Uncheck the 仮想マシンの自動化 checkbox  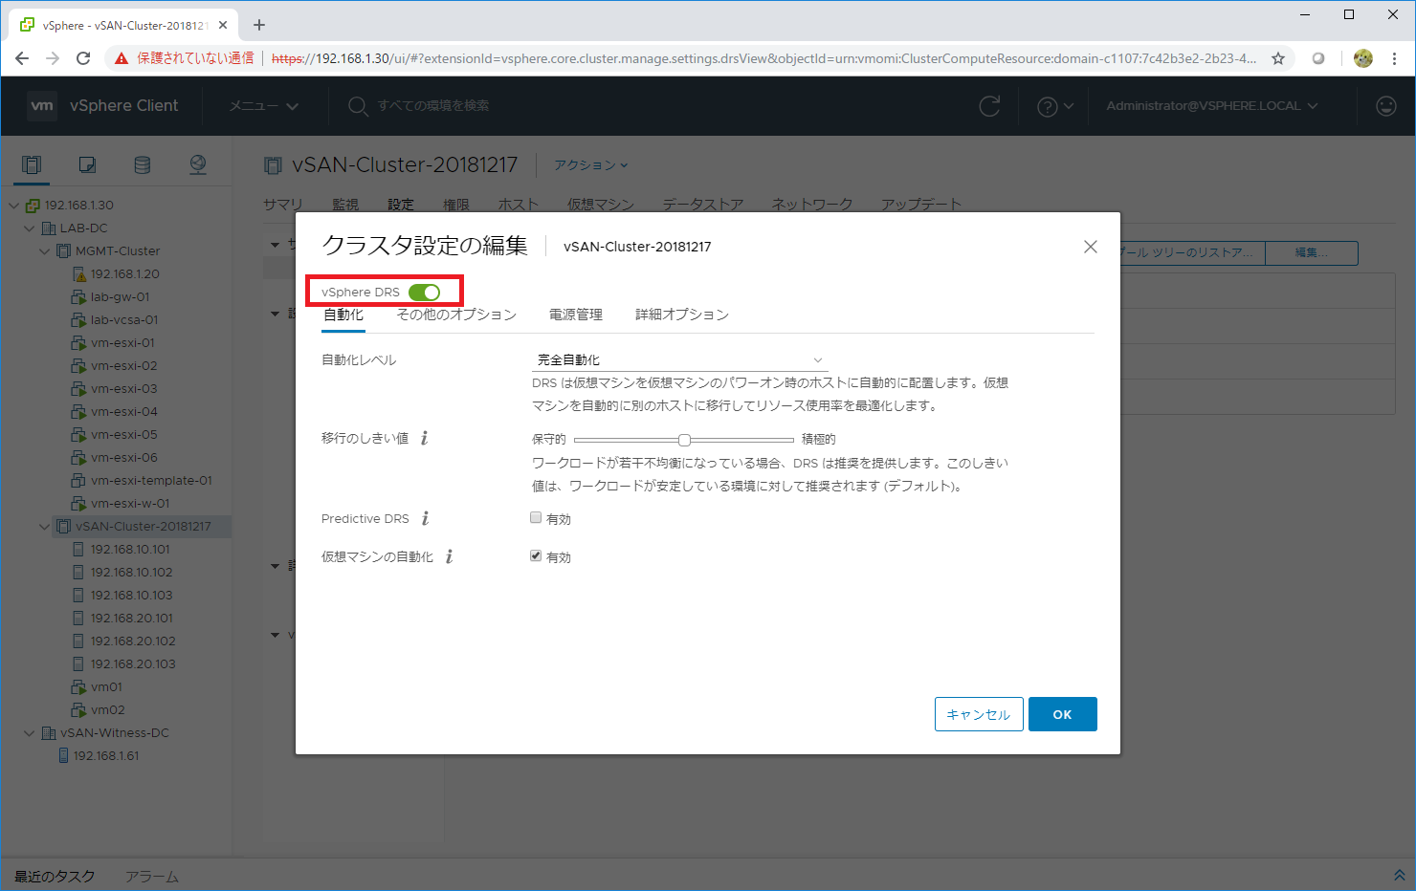[x=536, y=556]
